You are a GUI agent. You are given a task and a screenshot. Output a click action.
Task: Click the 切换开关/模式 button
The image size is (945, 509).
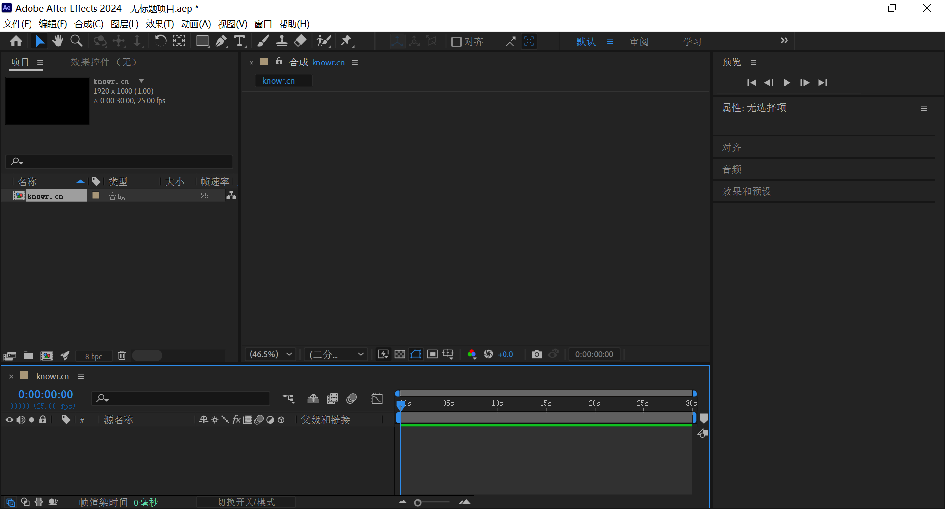[x=246, y=502]
